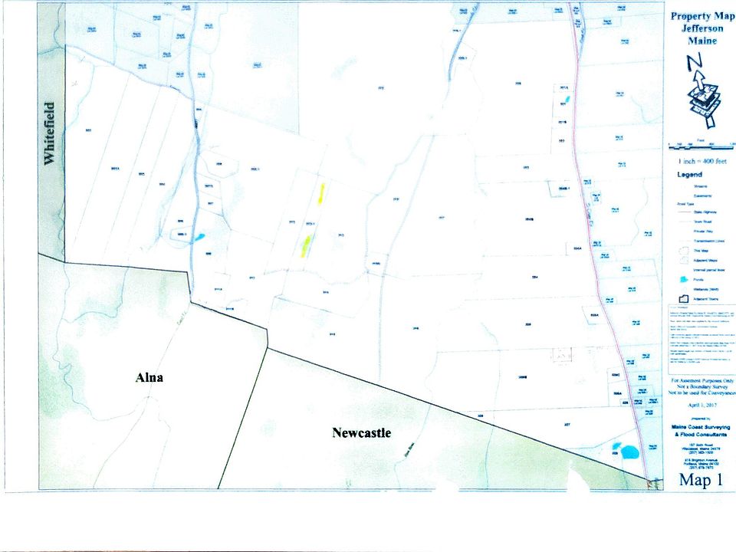
Task: Click the "Not a Boundary Survey" line
Action: pyautogui.click(x=703, y=386)
